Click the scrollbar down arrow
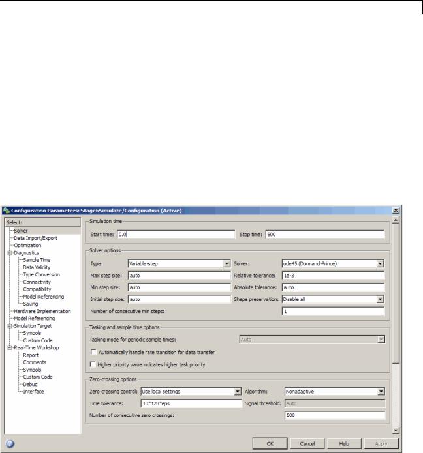423x453 pixels. (x=396, y=430)
